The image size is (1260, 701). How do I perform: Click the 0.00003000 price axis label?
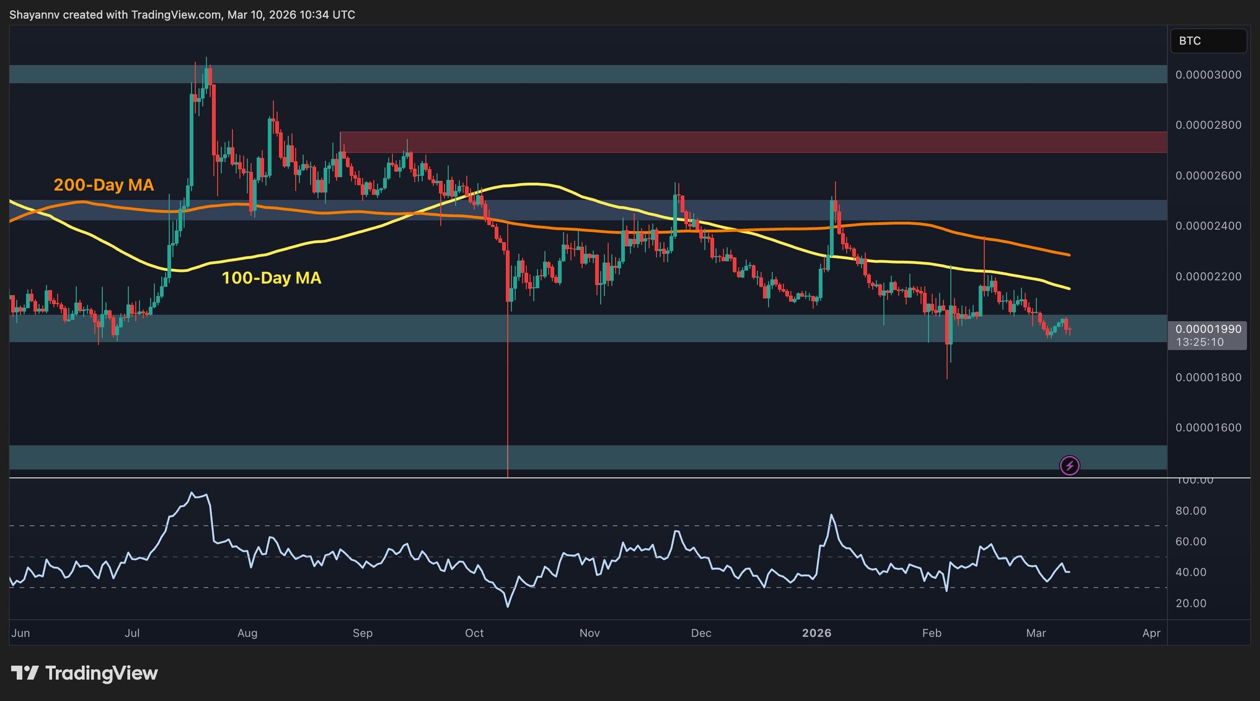pos(1208,75)
